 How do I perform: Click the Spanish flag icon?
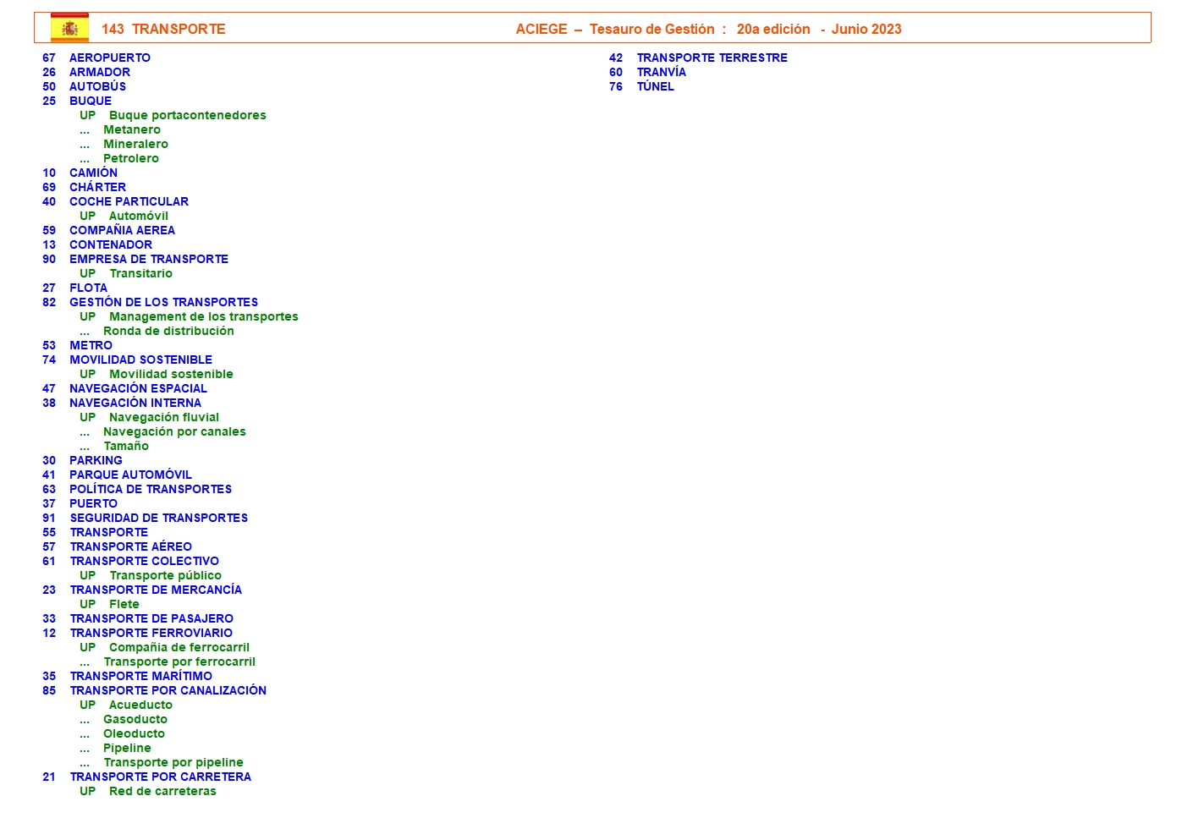[x=69, y=28]
